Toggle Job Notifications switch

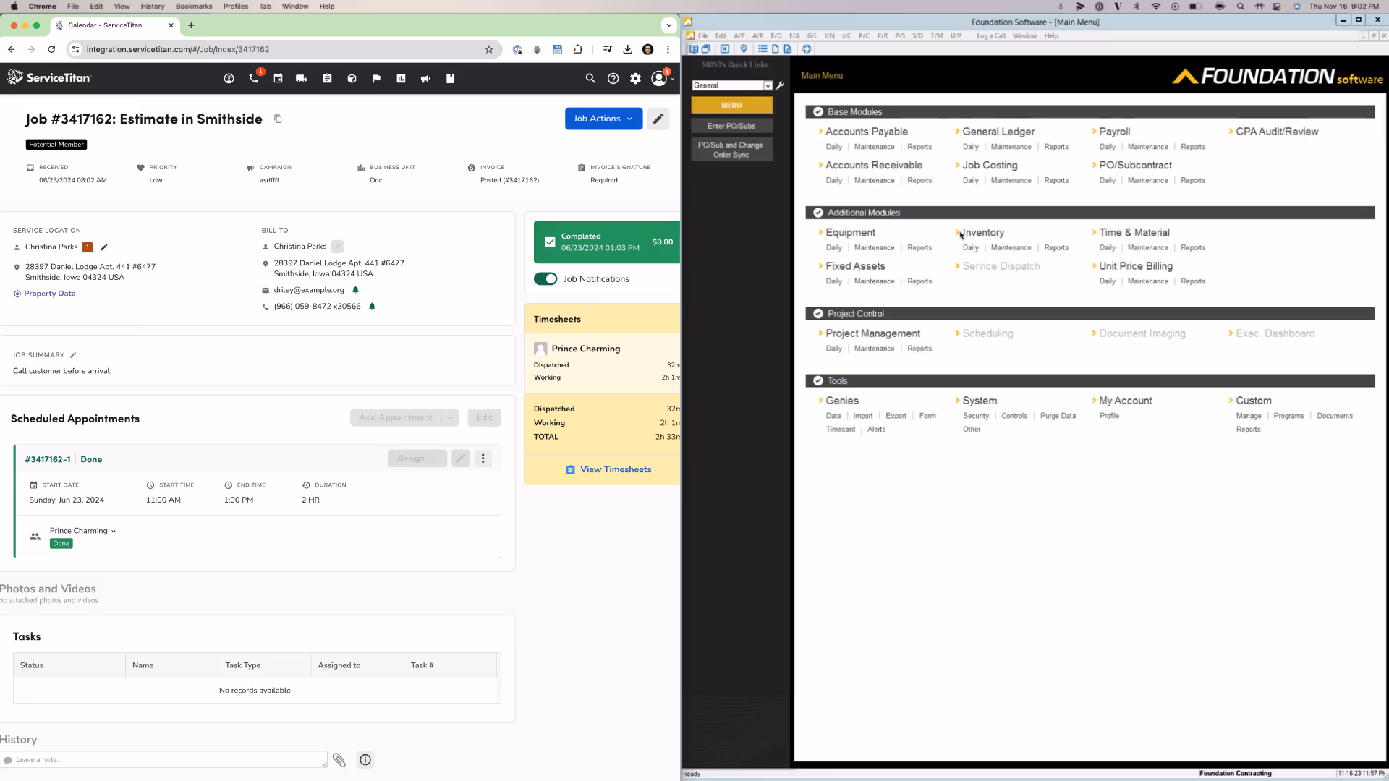[545, 279]
